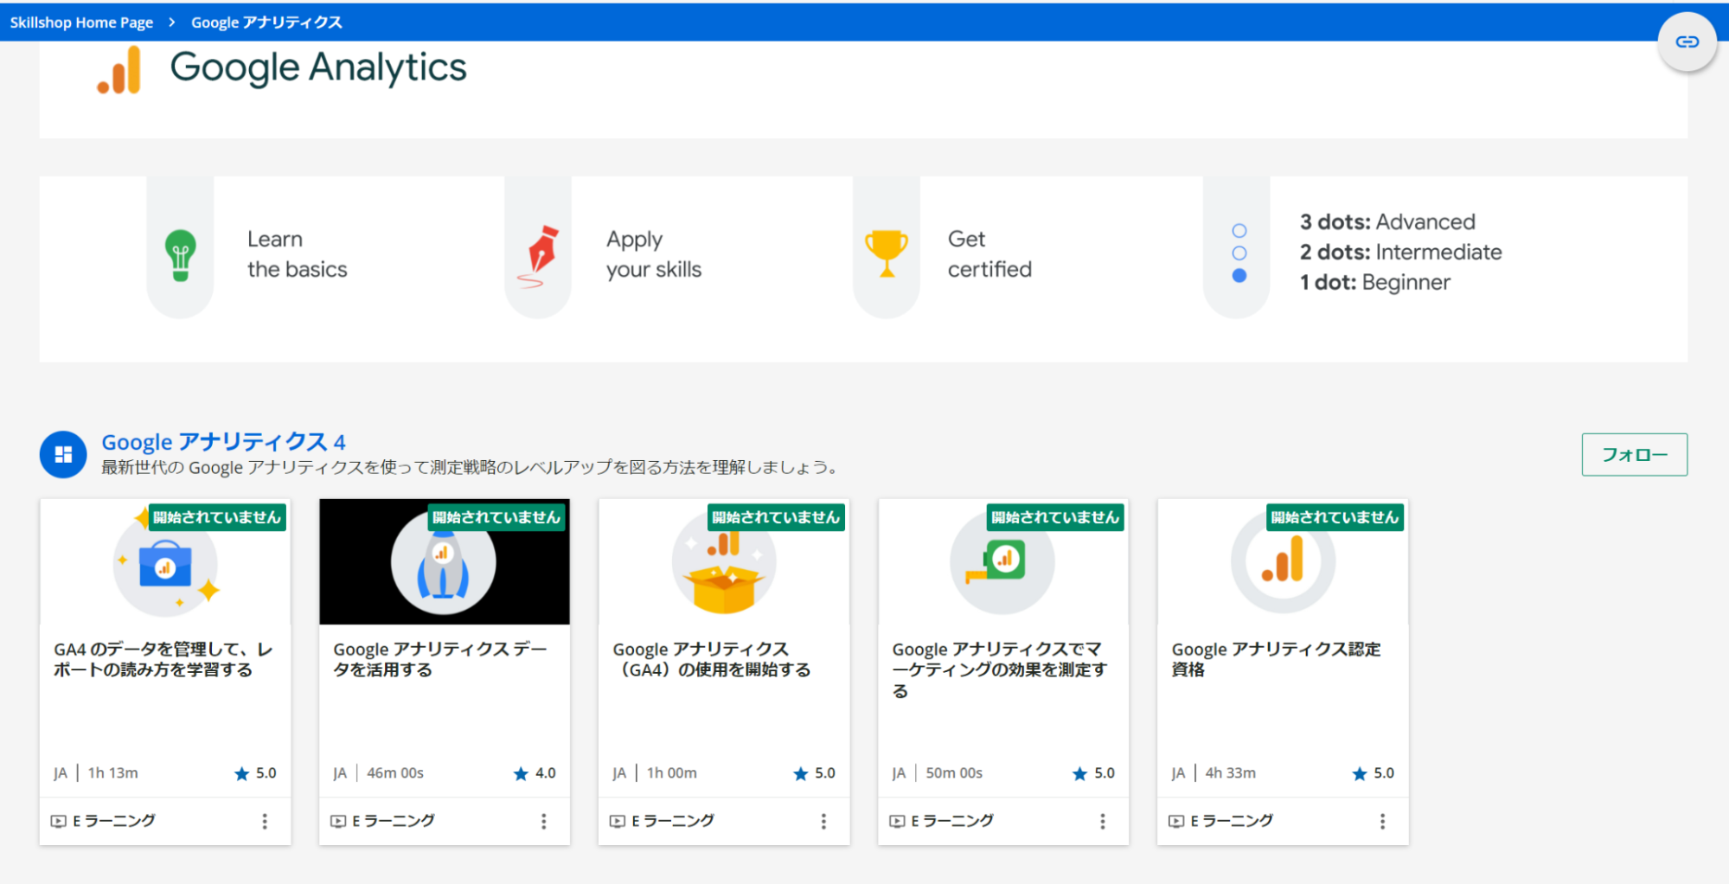Open more options on データを活用する card

(x=544, y=821)
